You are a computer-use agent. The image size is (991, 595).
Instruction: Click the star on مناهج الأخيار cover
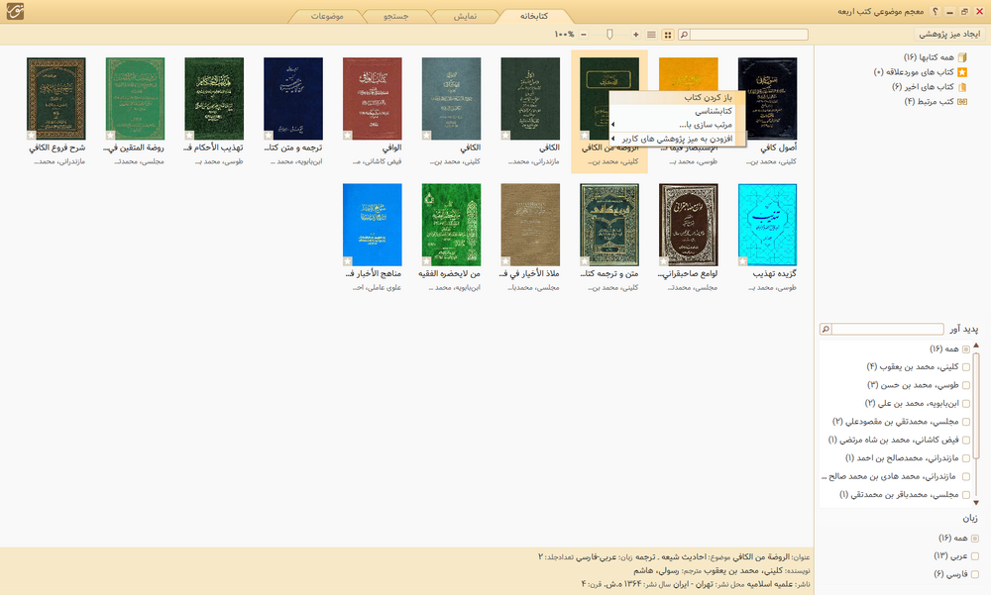[x=348, y=261]
